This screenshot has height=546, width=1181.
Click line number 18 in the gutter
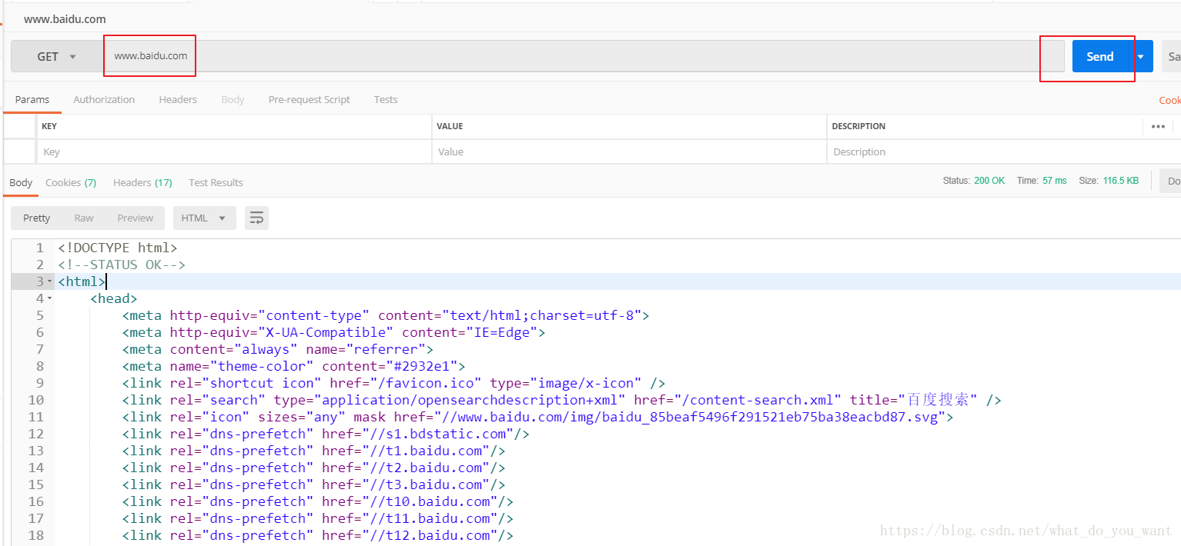[35, 535]
